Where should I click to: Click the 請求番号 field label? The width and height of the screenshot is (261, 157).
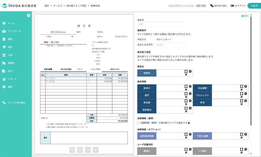pyautogui.click(x=147, y=110)
